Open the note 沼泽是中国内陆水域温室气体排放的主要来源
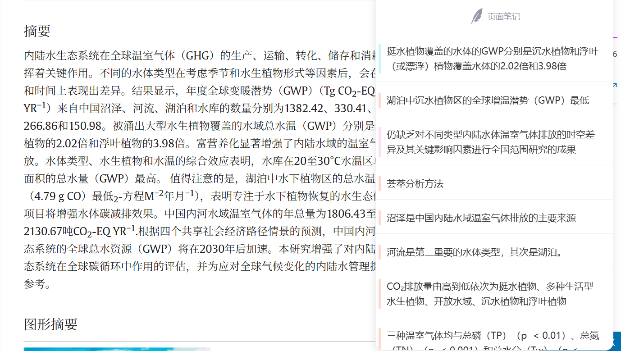Screen dimensions: 621x351 tap(481, 218)
